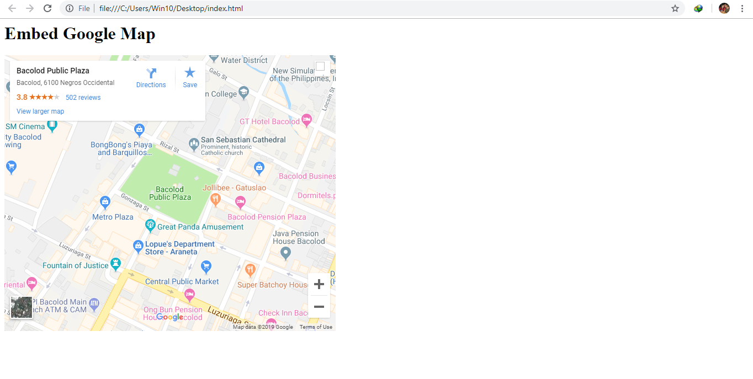Zoom out on the map
This screenshot has width=753, height=379.
(319, 307)
